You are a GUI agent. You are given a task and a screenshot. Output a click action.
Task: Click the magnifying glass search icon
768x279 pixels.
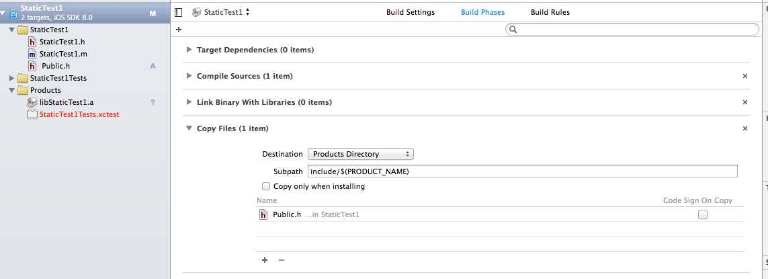513,30
